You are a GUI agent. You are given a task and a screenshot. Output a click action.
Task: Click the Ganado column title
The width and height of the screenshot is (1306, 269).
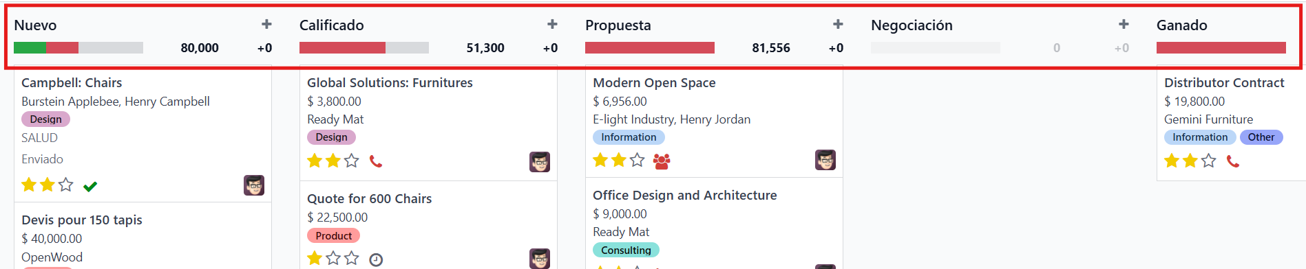click(1182, 25)
